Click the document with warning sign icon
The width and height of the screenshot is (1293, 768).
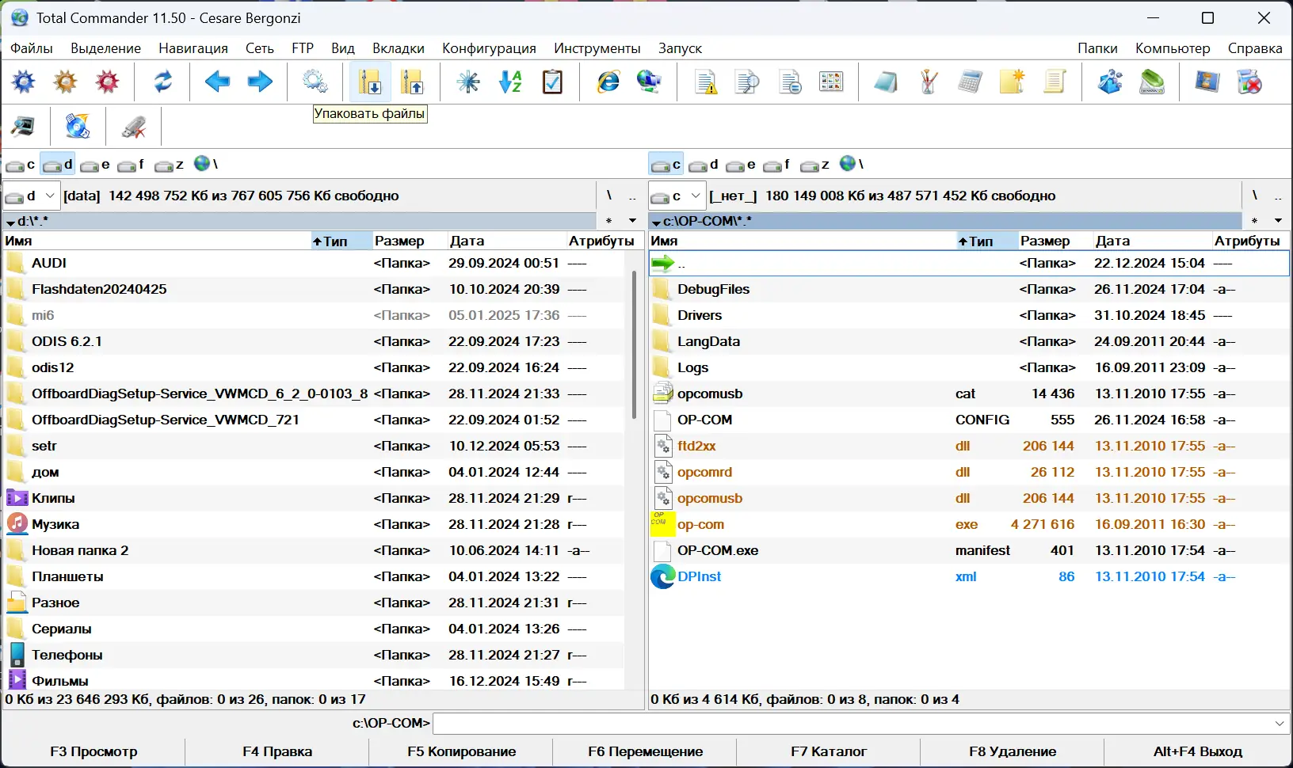[705, 82]
